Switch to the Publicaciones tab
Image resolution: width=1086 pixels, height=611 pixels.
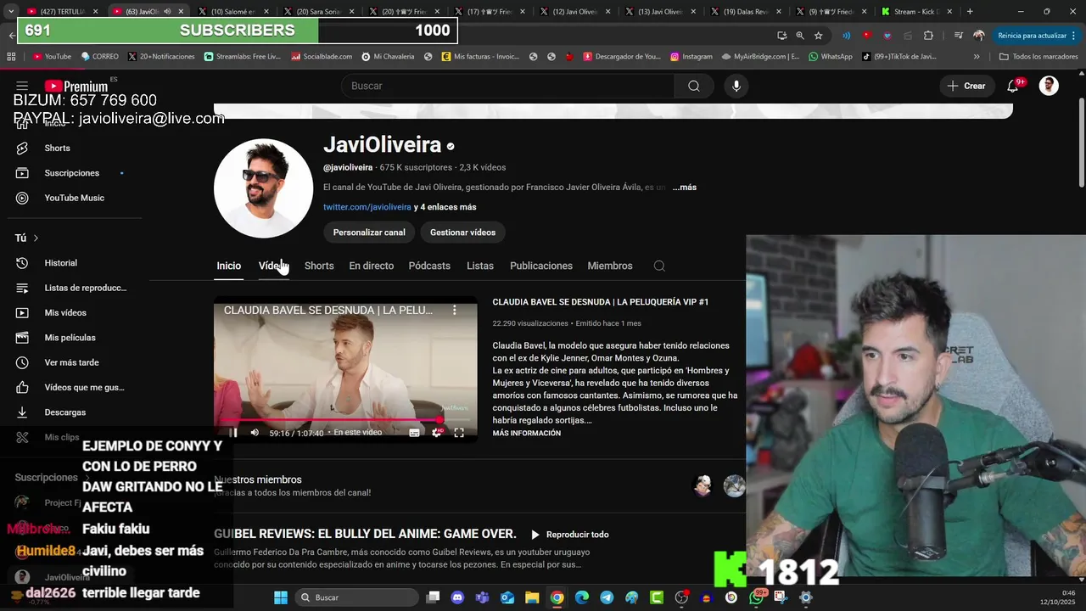point(541,266)
